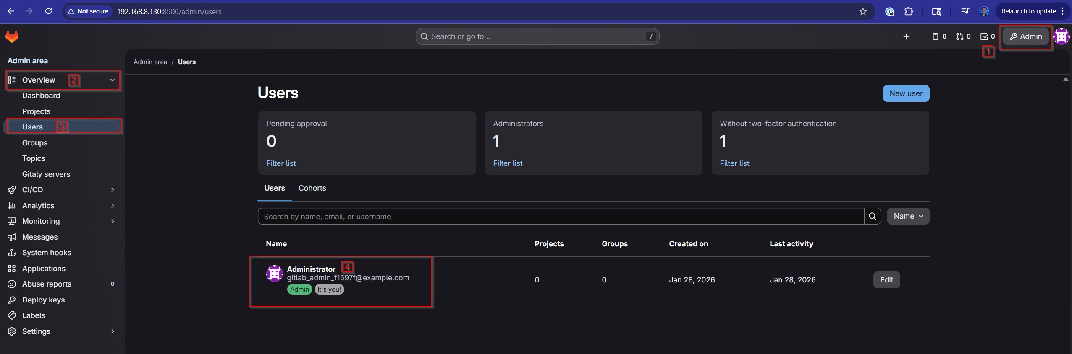
Task: Open the Administrator user name link
Action: [x=311, y=269]
